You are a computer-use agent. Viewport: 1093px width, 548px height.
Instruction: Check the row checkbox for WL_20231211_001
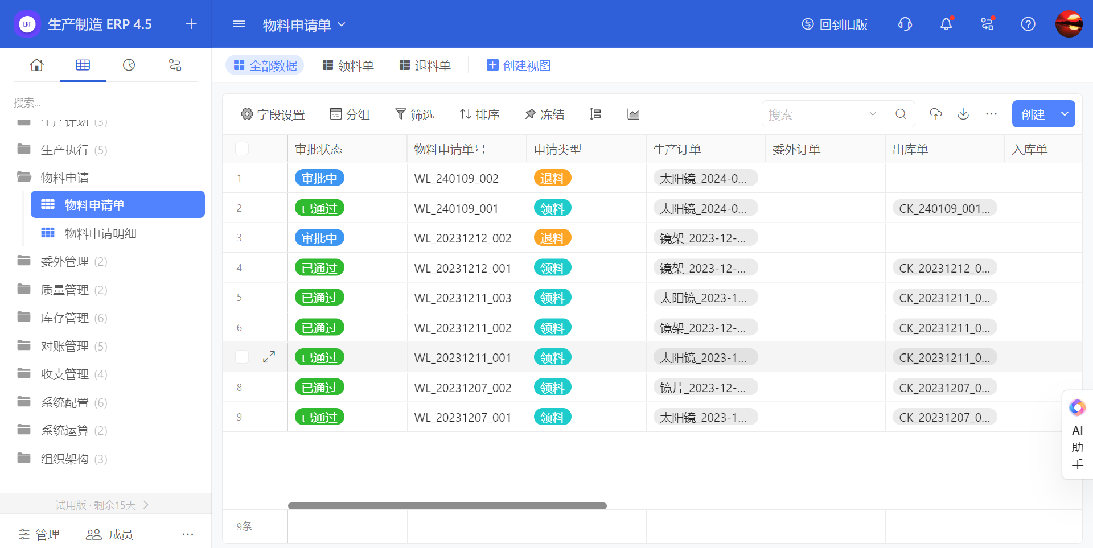click(242, 357)
